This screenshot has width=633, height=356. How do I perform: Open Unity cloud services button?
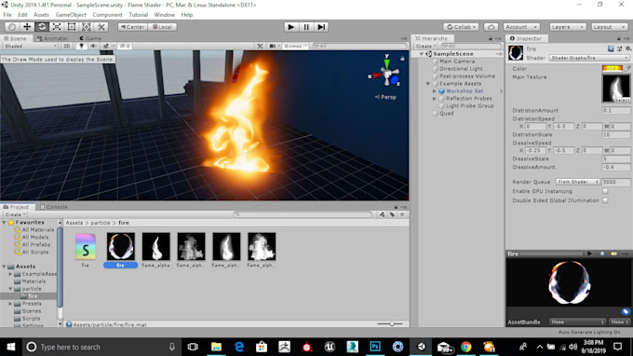[x=491, y=27]
